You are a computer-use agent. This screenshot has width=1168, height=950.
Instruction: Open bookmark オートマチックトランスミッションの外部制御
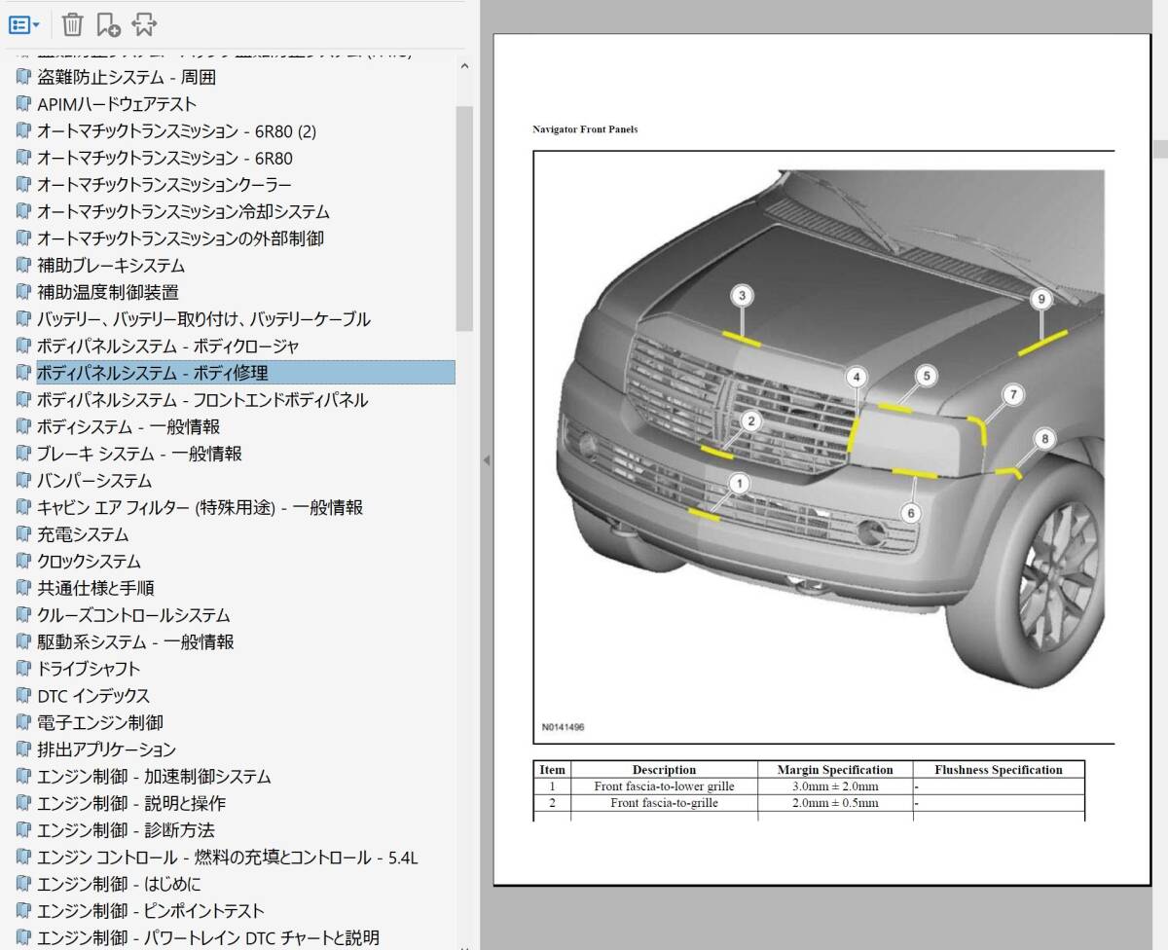coord(180,238)
